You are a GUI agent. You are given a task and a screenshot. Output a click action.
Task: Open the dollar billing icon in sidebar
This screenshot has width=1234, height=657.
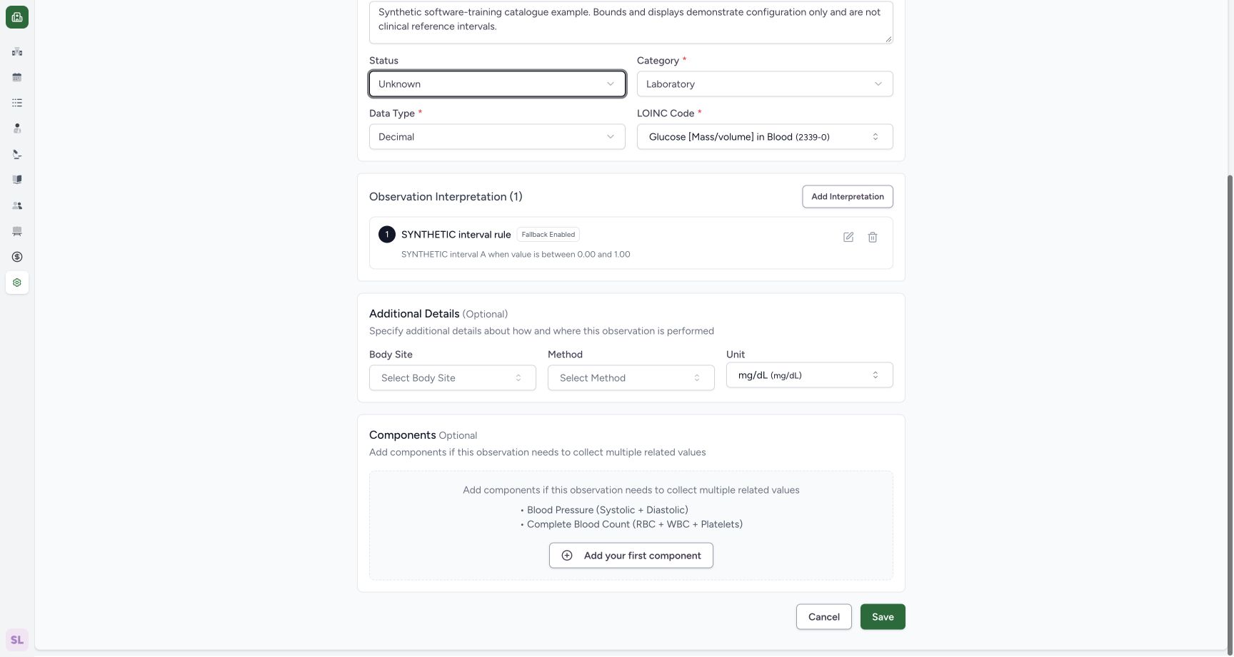click(17, 257)
